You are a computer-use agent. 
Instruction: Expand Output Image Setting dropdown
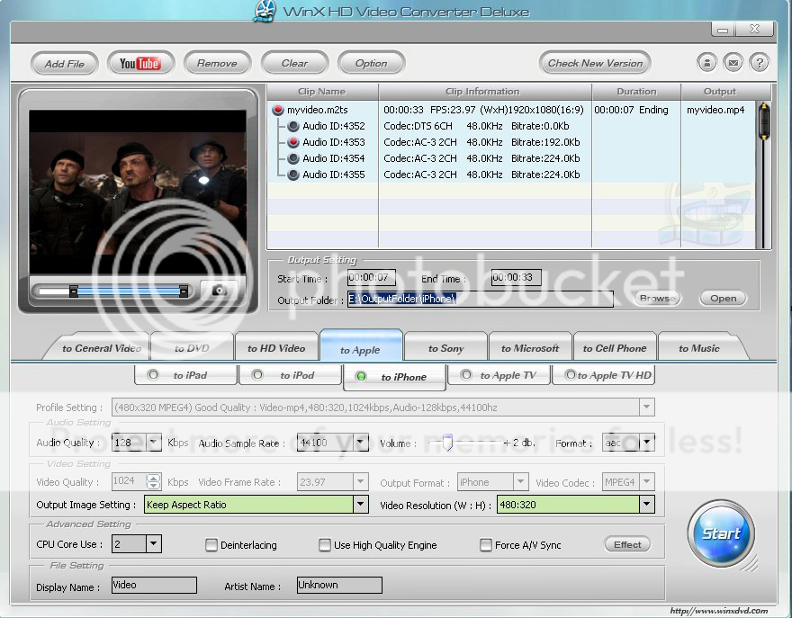coord(361,504)
